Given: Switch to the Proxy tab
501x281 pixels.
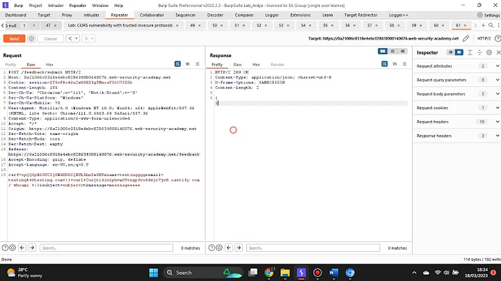Looking at the screenshot, I should (67, 15).
